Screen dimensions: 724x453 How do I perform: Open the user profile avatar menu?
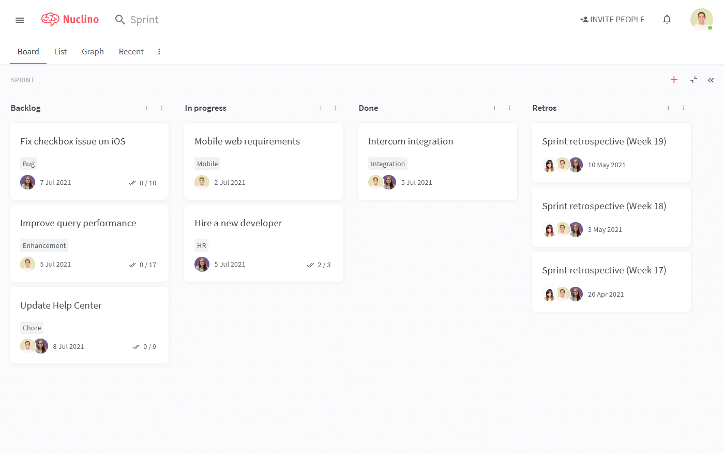(702, 19)
